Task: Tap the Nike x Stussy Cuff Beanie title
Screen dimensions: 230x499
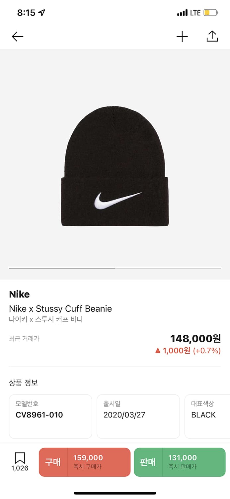Action: tap(60, 309)
